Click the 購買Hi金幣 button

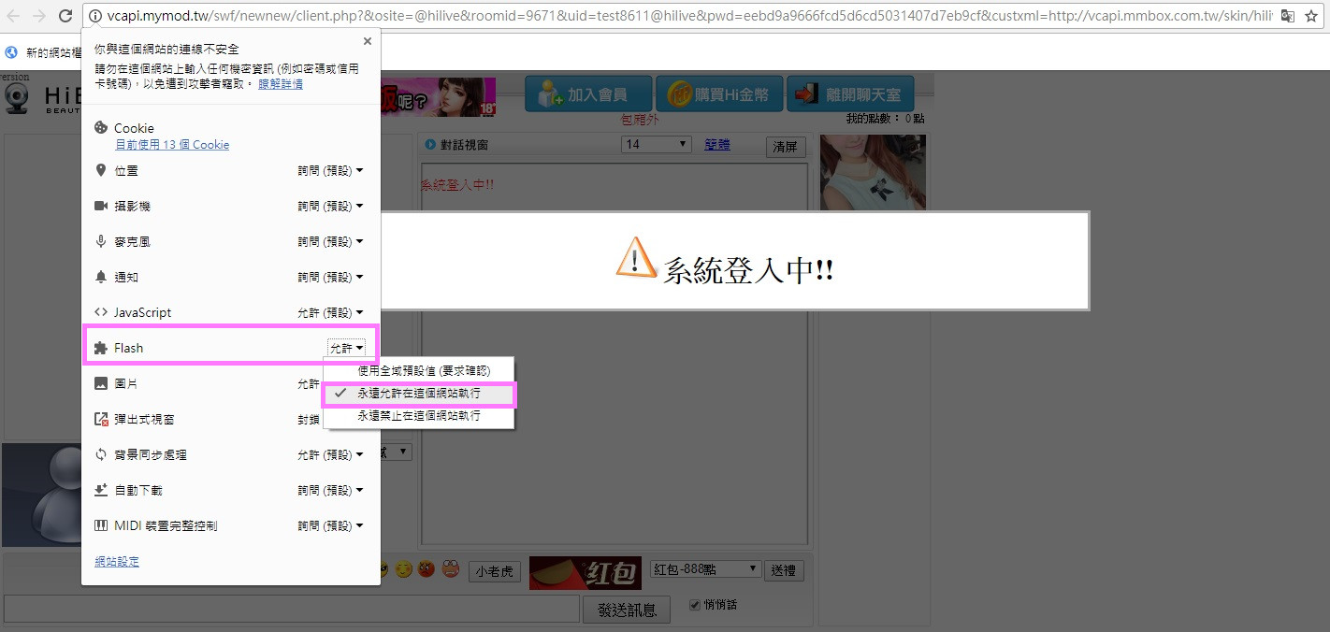[719, 94]
